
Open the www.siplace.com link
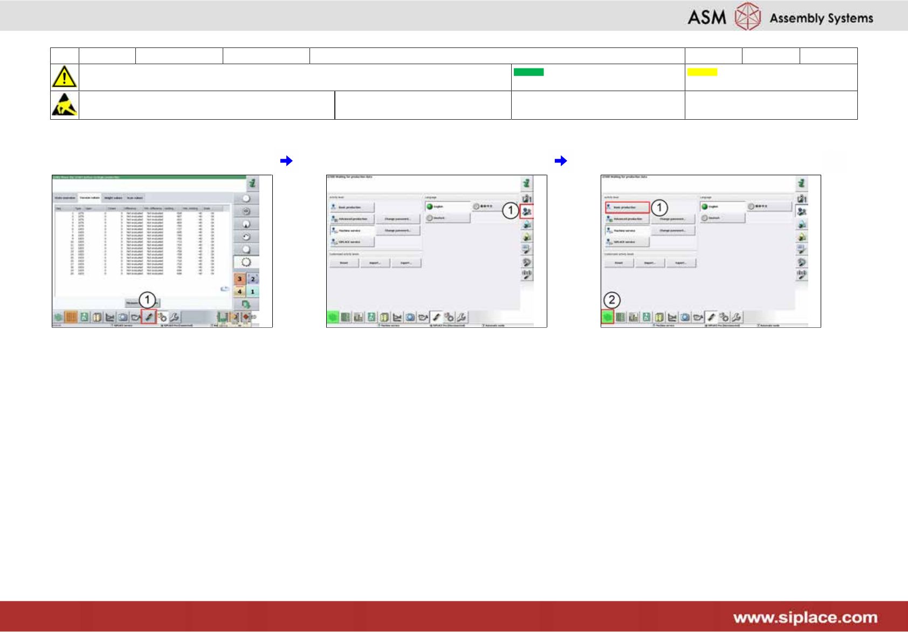(805, 617)
